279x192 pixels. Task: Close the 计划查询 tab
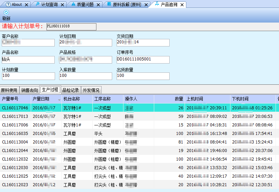pyautogui.click(x=62, y=5)
